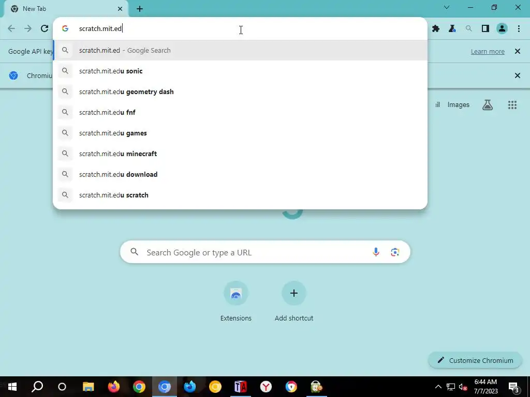Select suggestion scratch.mit.edu minecraft
This screenshot has height=397, width=530.
pyautogui.click(x=240, y=154)
